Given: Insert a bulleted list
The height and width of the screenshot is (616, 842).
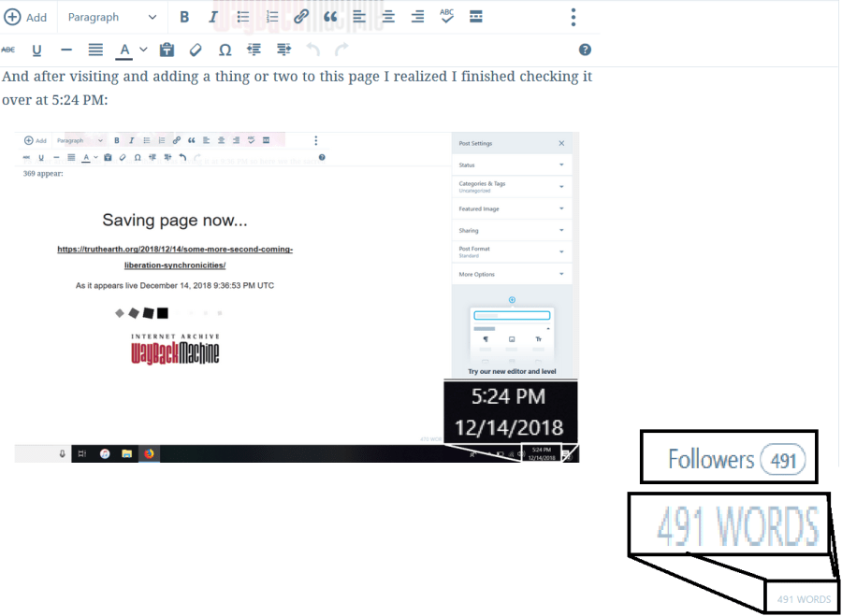Looking at the screenshot, I should coord(243,17).
